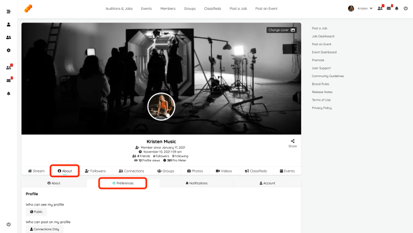This screenshot has width=413, height=233.
Task: Select the About profile tab with underline
Action: point(65,171)
